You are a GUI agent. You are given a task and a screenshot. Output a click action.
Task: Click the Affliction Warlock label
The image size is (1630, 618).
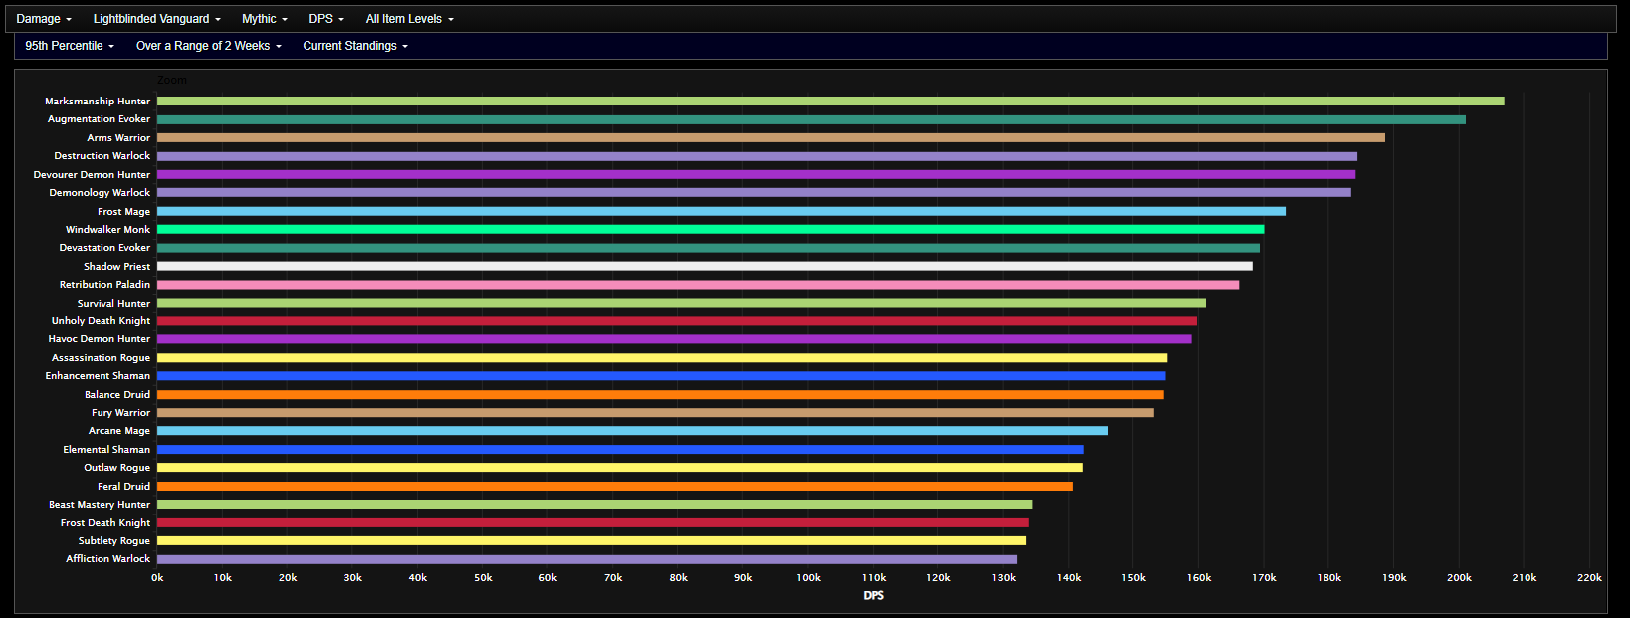pyautogui.click(x=107, y=559)
